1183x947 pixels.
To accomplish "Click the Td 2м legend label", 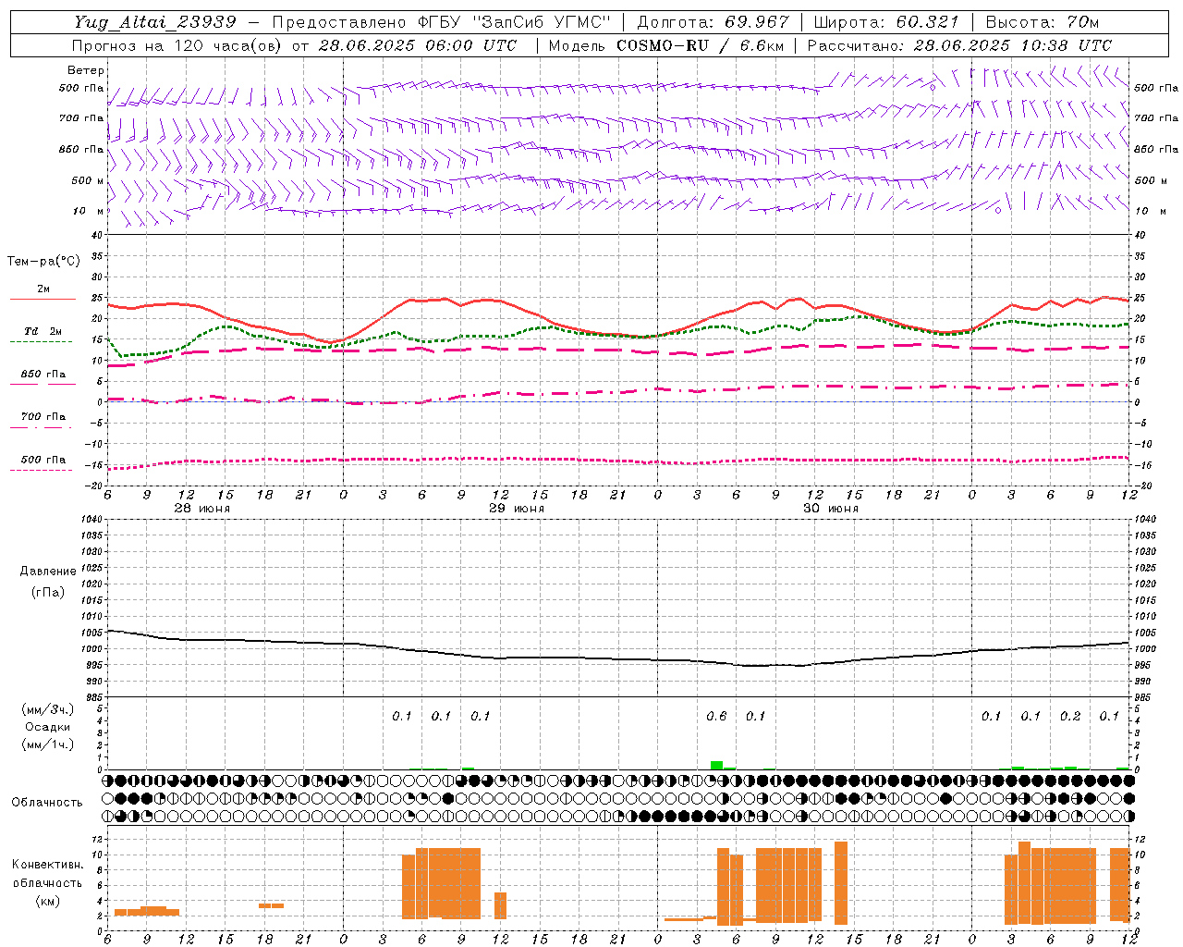I will [43, 331].
